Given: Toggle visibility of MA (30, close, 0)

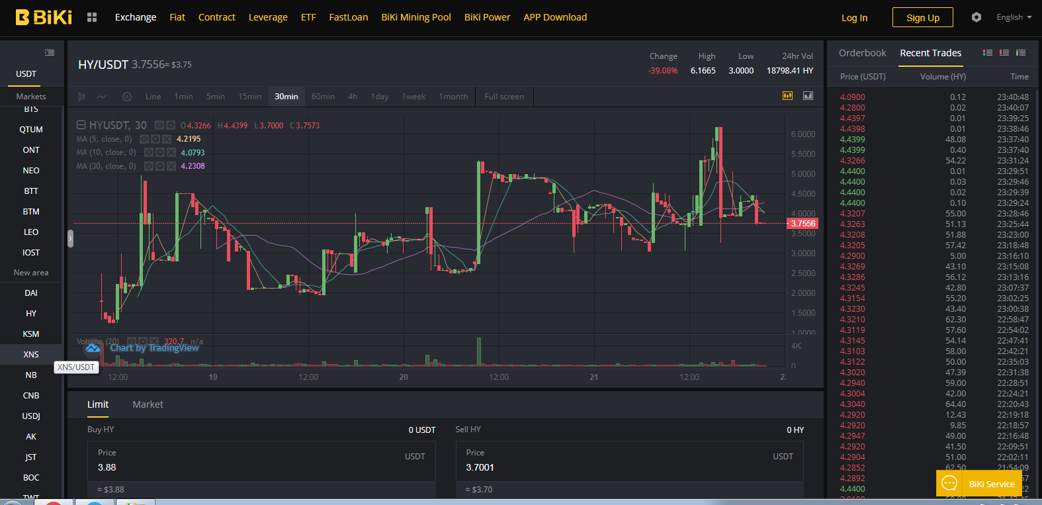Looking at the screenshot, I should coord(148,166).
